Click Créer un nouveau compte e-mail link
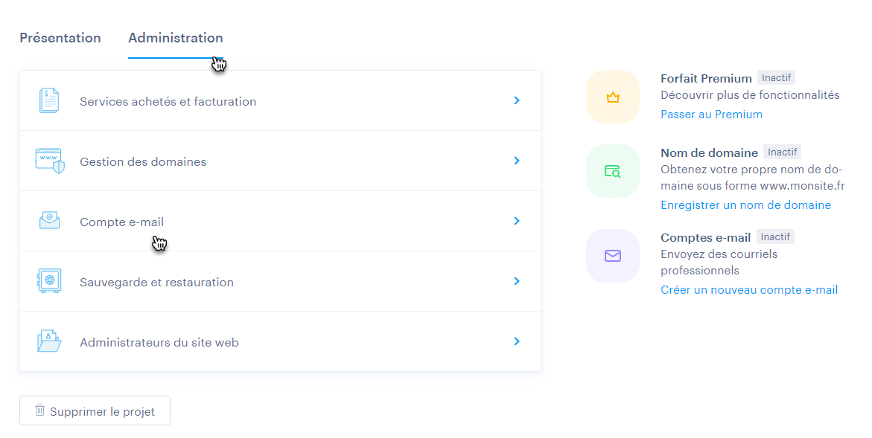This screenshot has height=438, width=872. pos(749,290)
